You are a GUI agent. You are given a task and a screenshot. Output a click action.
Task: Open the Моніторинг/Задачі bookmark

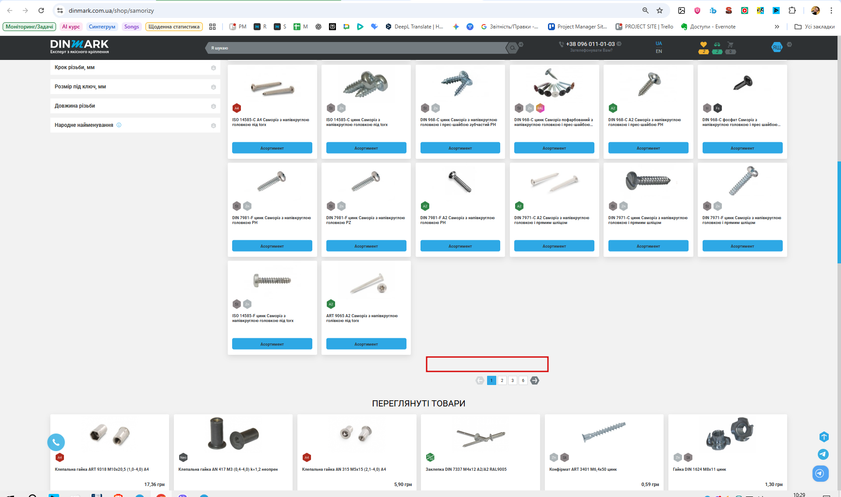[29, 27]
